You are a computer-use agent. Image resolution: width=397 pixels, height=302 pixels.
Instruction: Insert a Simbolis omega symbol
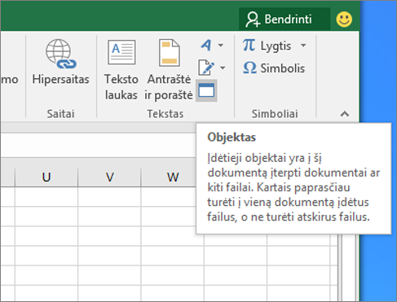point(274,68)
